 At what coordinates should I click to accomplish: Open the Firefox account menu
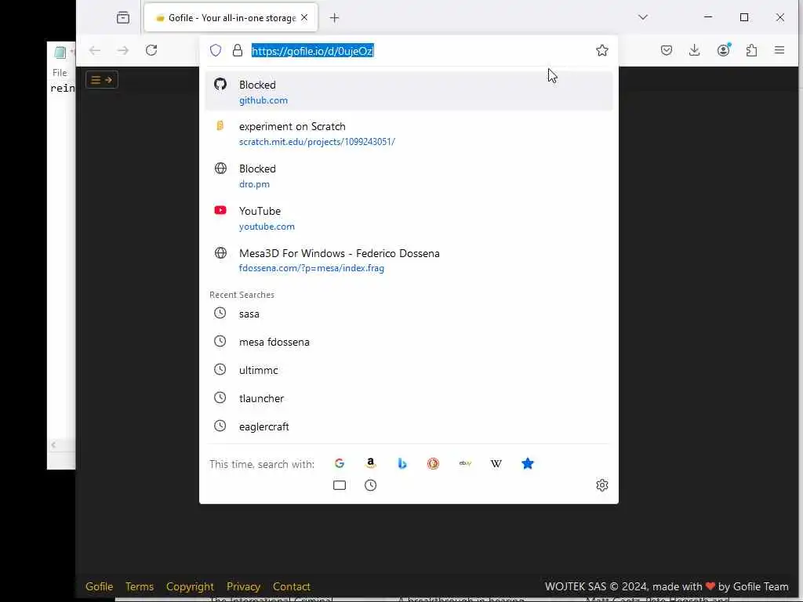click(x=723, y=49)
